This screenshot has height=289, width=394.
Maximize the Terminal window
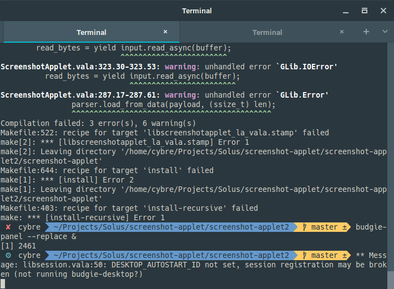pos(365,11)
